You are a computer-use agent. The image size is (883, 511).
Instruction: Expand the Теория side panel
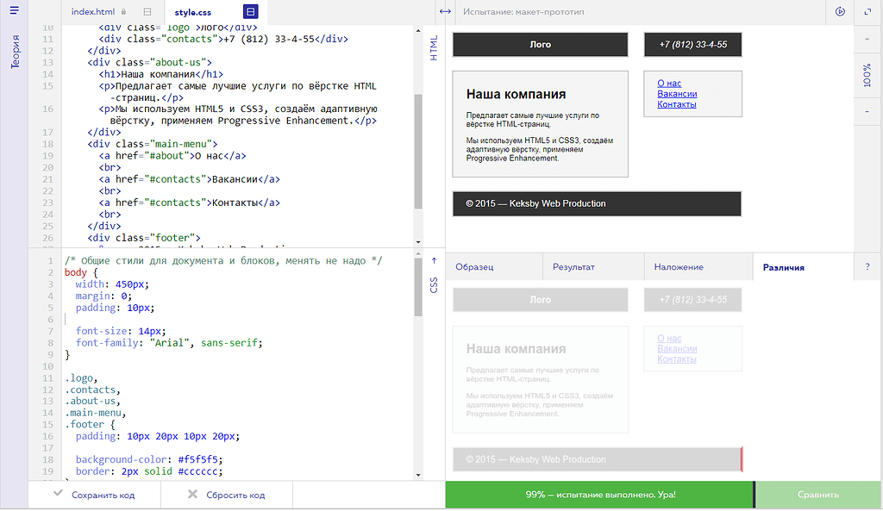(x=15, y=52)
